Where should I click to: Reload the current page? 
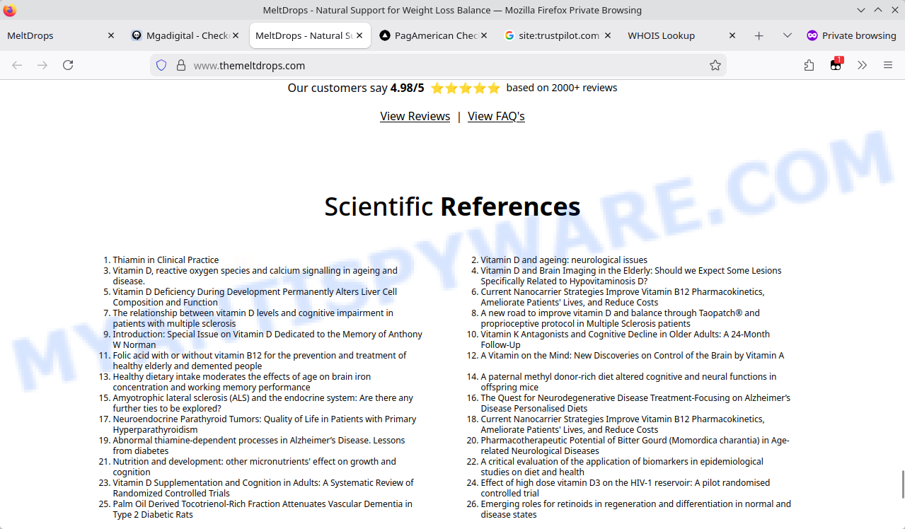(x=68, y=65)
